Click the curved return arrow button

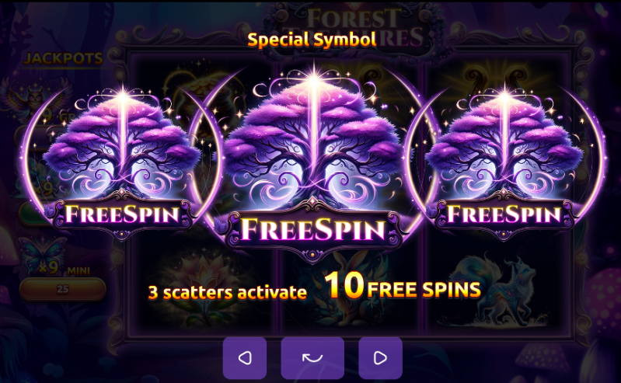click(312, 358)
